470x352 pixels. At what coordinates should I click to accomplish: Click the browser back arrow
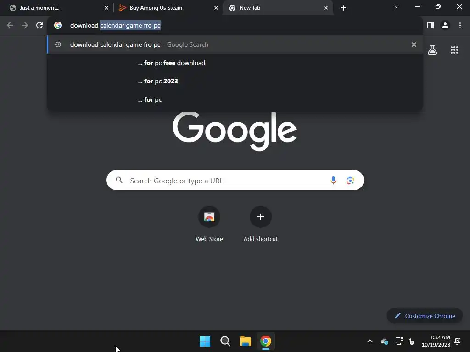pyautogui.click(x=10, y=26)
